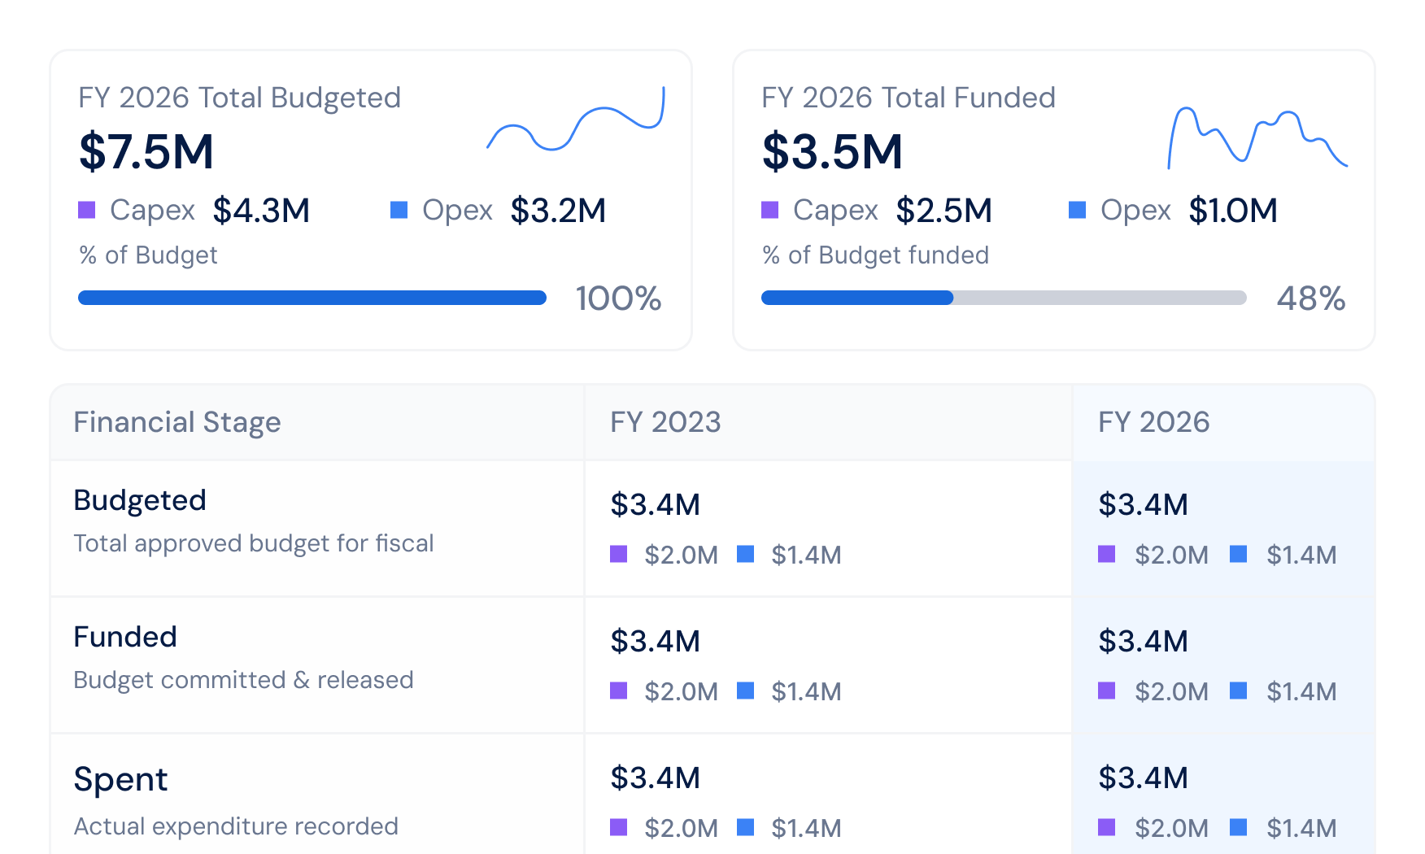Click the blue swatch in Spent FY 2026
1425x854 pixels.
click(1239, 827)
